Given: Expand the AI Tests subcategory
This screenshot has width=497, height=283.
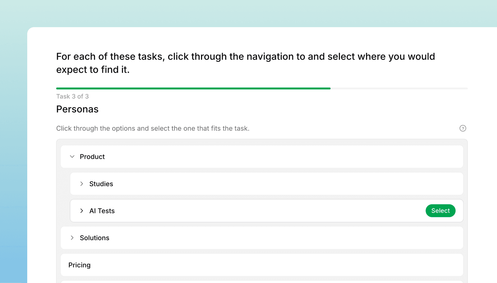Looking at the screenshot, I should 82,211.
